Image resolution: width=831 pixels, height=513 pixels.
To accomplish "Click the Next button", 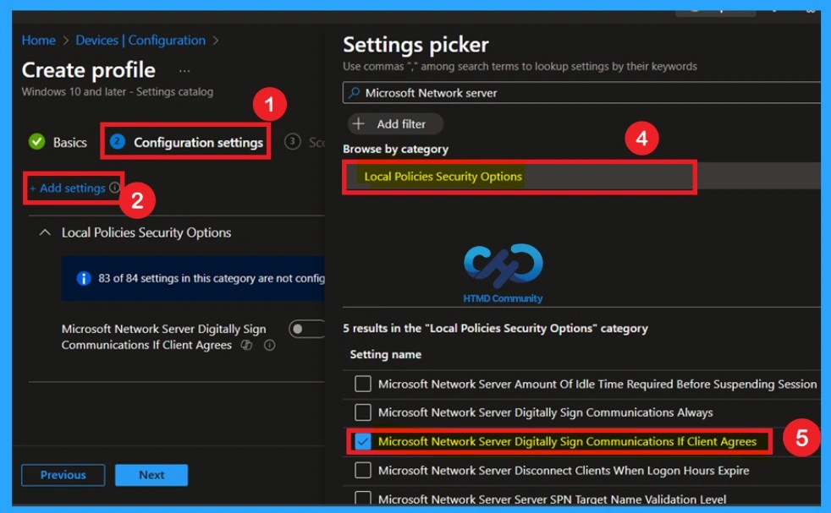I will point(151,475).
